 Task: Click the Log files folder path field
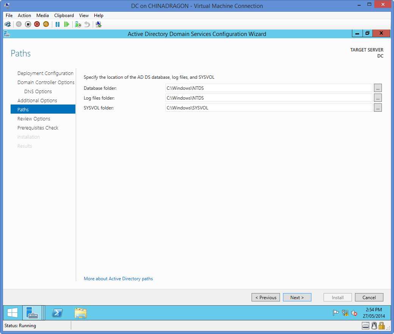click(269, 98)
